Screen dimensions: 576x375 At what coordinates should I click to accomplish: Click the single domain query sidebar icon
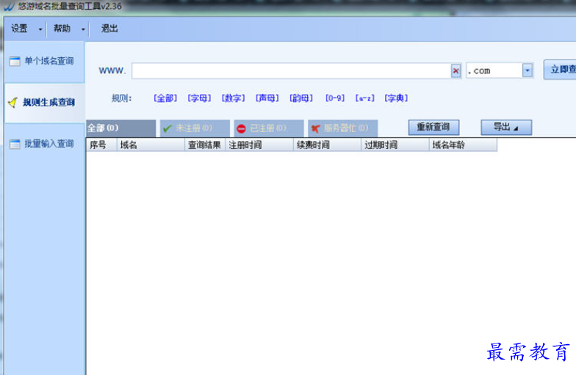click(x=15, y=62)
